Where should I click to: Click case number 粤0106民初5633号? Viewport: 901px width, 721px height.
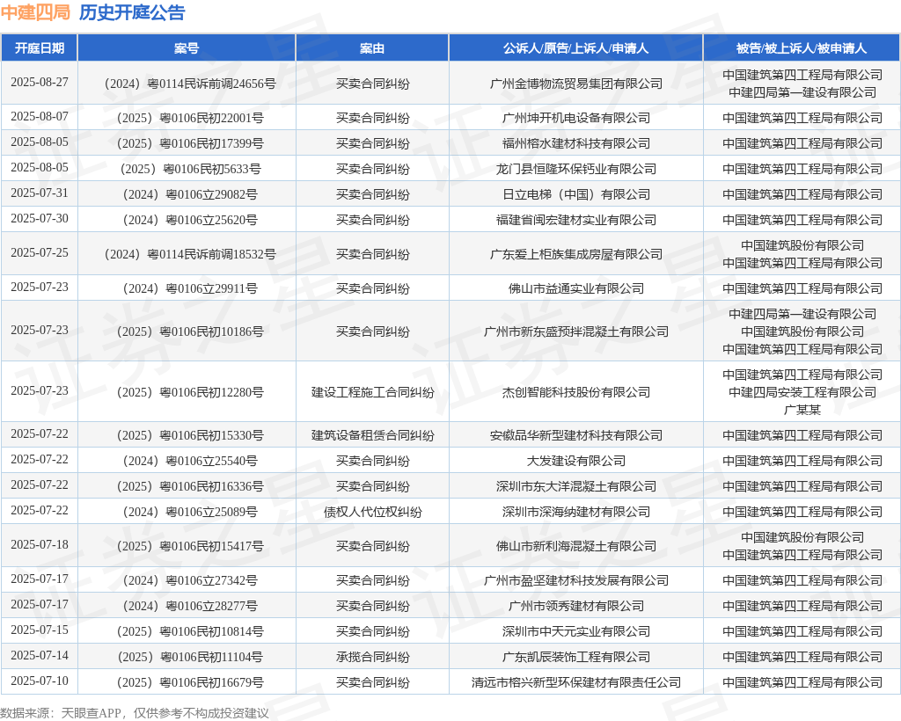[x=190, y=170]
